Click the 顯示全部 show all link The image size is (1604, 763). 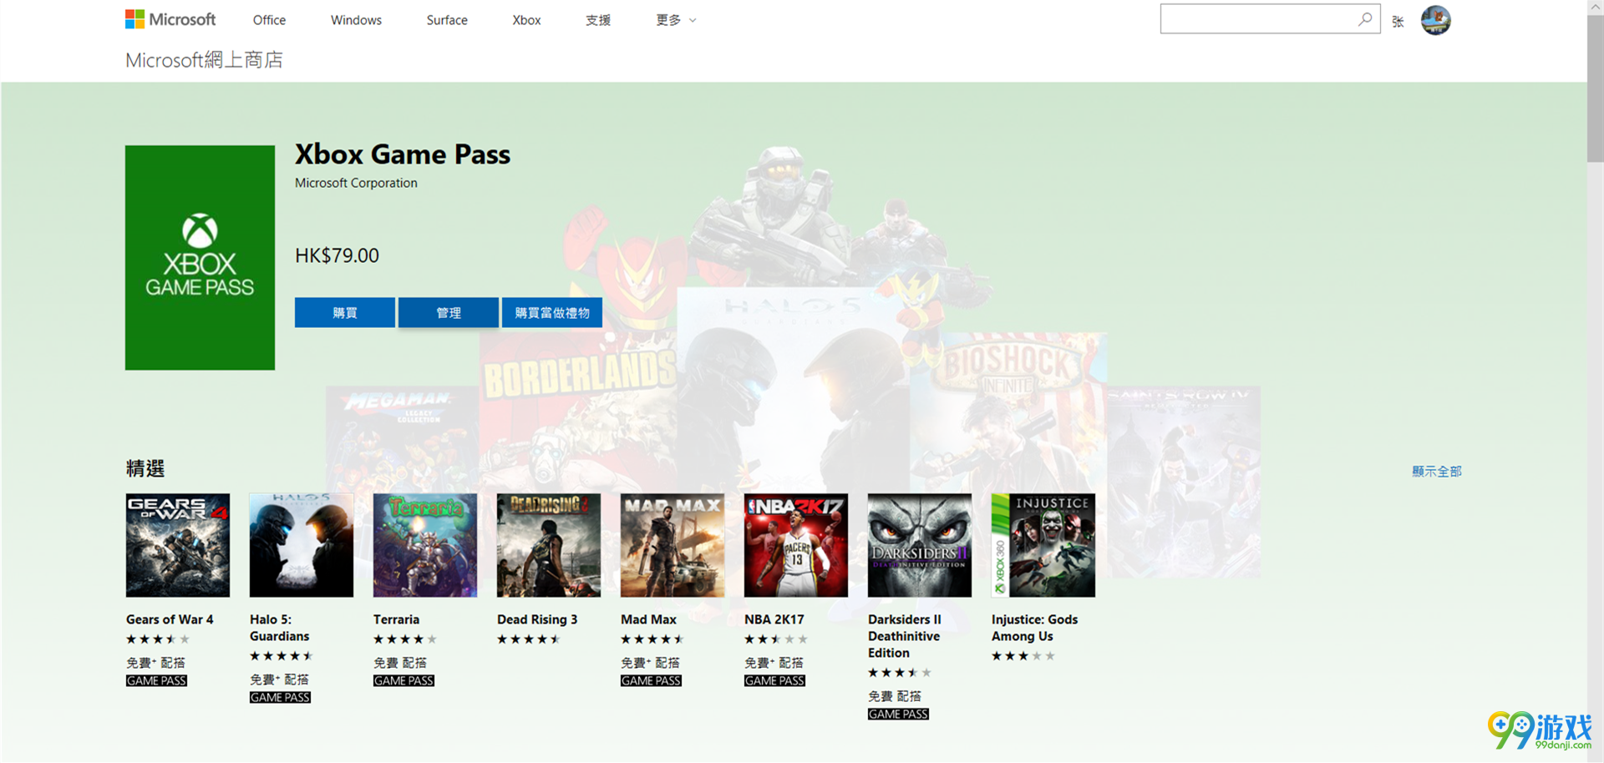tap(1437, 471)
